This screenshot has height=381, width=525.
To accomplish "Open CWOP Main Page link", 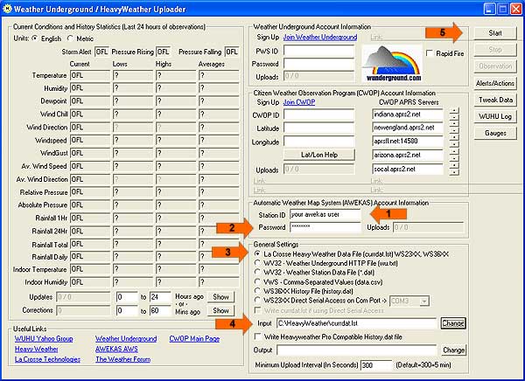I will point(194,338).
